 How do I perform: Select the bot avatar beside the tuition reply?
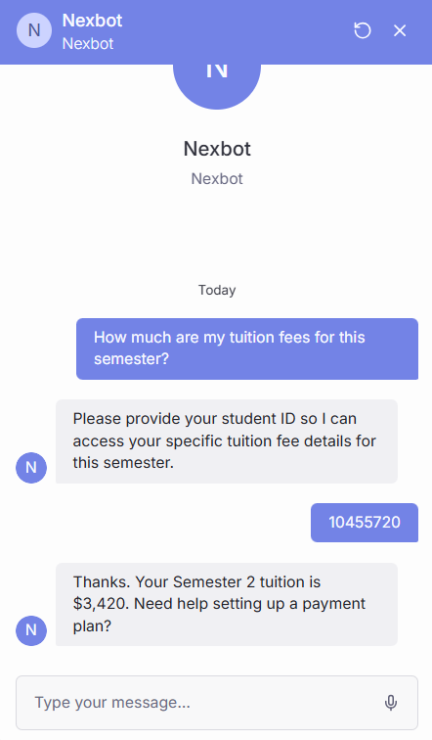[31, 630]
